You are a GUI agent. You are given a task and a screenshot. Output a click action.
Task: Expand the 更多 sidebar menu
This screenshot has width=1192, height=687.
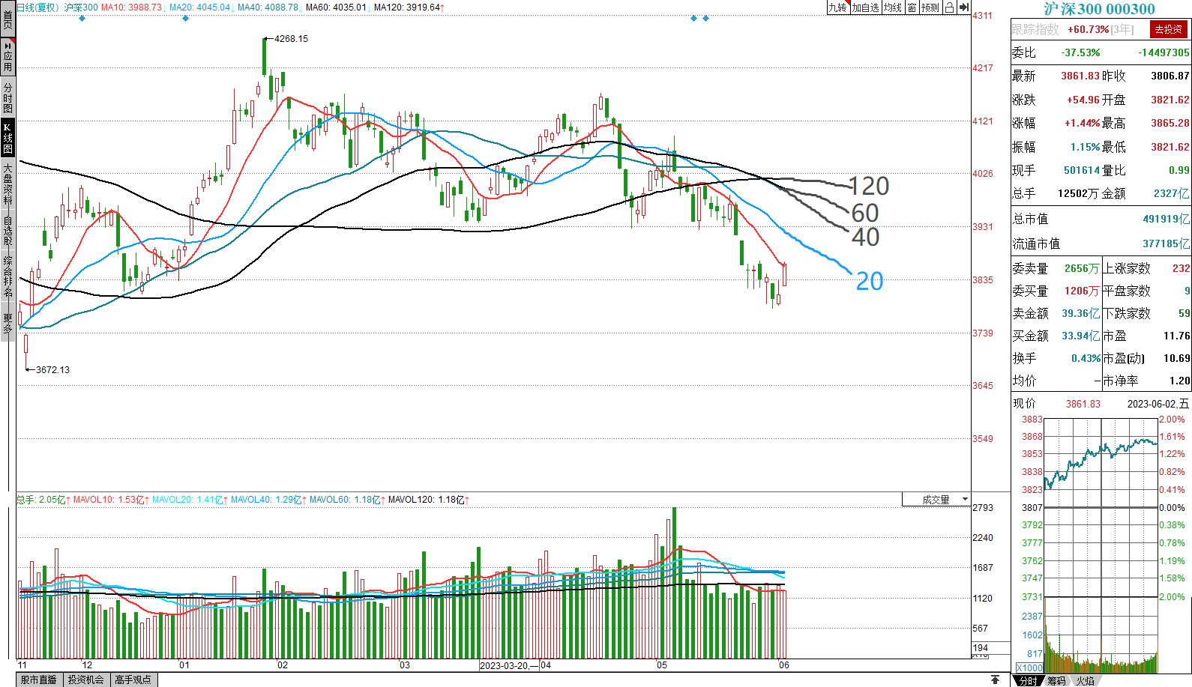7,324
